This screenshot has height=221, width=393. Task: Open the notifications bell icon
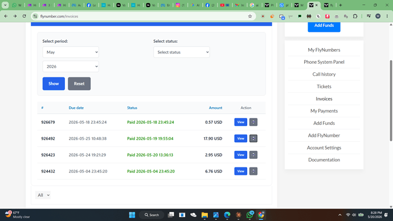click(x=386, y=215)
